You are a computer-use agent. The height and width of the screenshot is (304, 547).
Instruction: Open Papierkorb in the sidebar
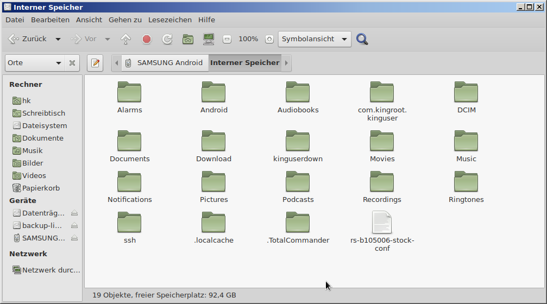(40, 188)
